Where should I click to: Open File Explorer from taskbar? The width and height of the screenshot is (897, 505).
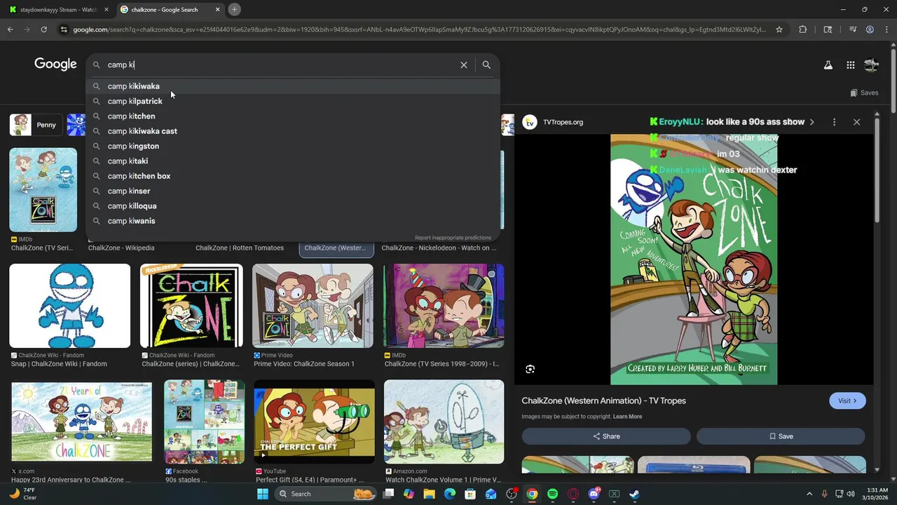pos(429,494)
